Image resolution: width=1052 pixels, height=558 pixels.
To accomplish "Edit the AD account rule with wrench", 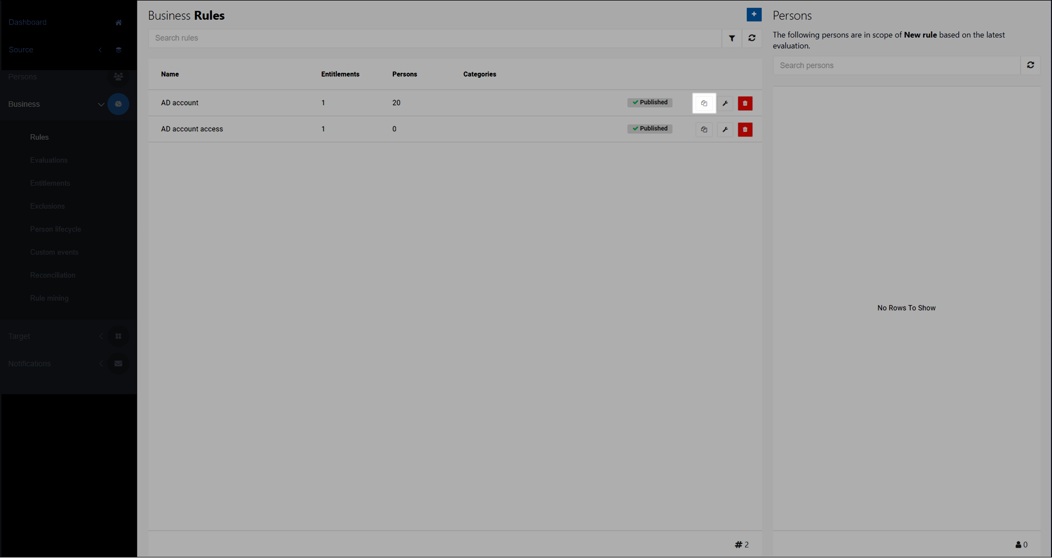I will click(x=725, y=103).
